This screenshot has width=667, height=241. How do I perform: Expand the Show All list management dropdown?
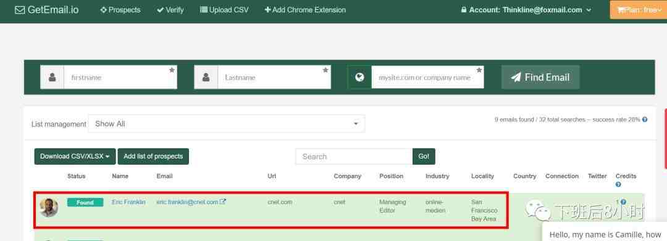[226, 124]
